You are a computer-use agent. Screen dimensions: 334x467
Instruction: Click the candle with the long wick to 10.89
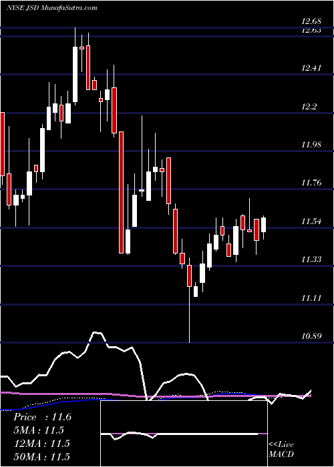coord(189,276)
